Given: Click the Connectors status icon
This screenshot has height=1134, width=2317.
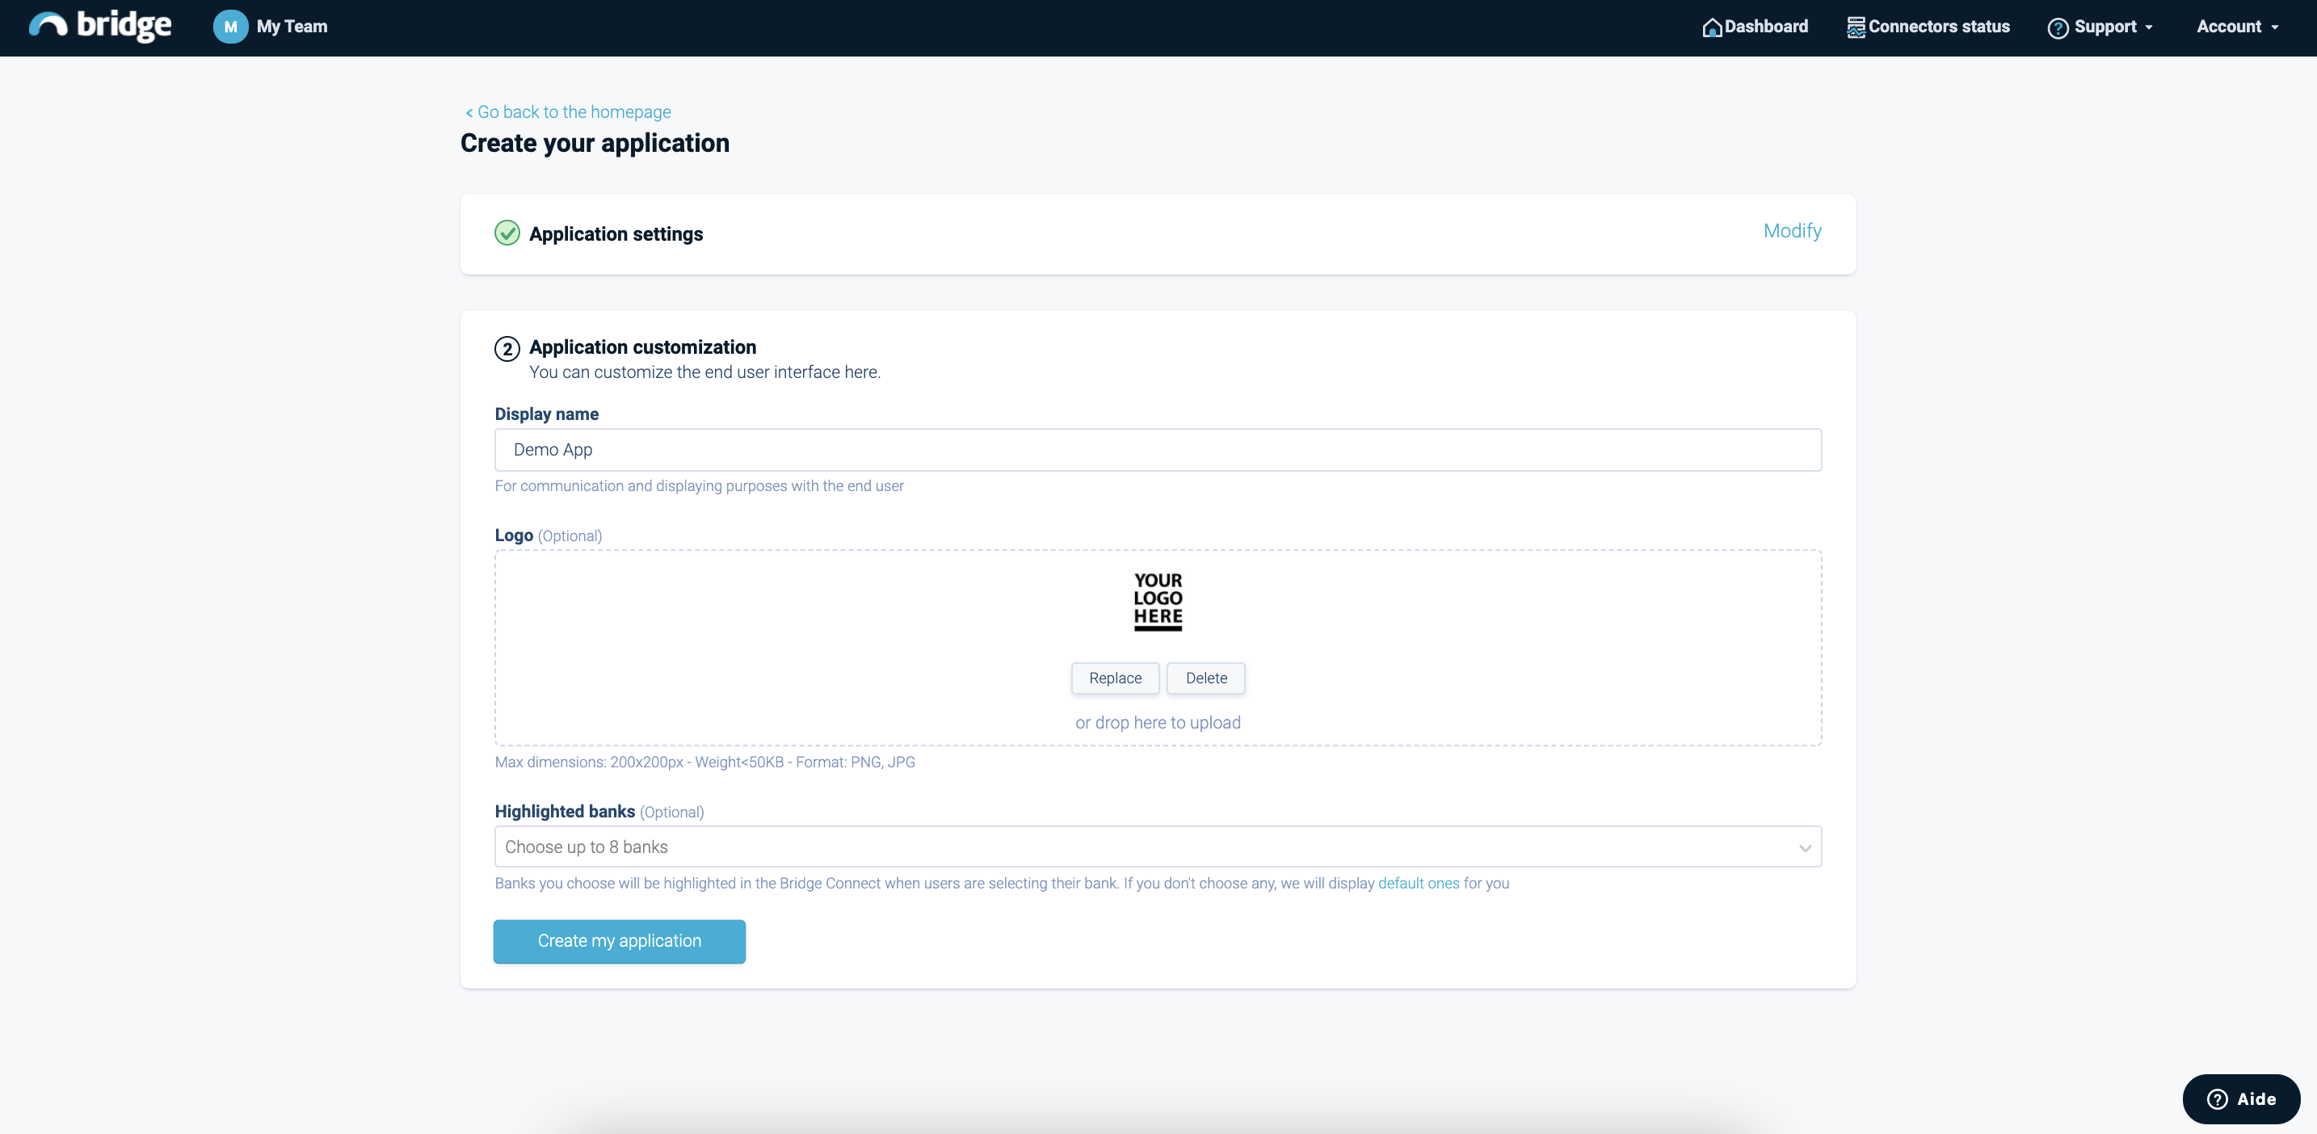Looking at the screenshot, I should point(1856,28).
